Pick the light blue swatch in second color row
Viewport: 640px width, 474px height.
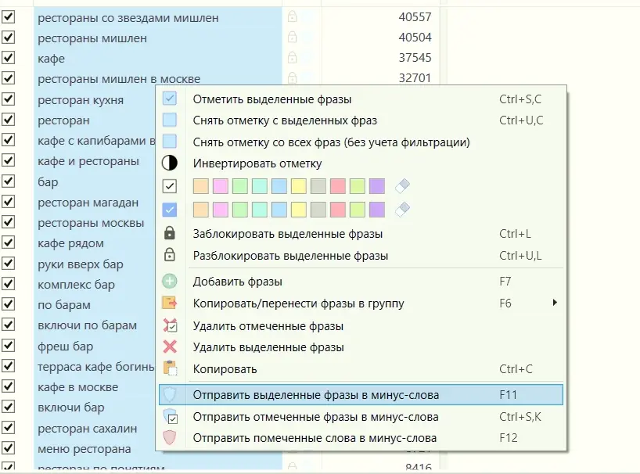click(279, 210)
